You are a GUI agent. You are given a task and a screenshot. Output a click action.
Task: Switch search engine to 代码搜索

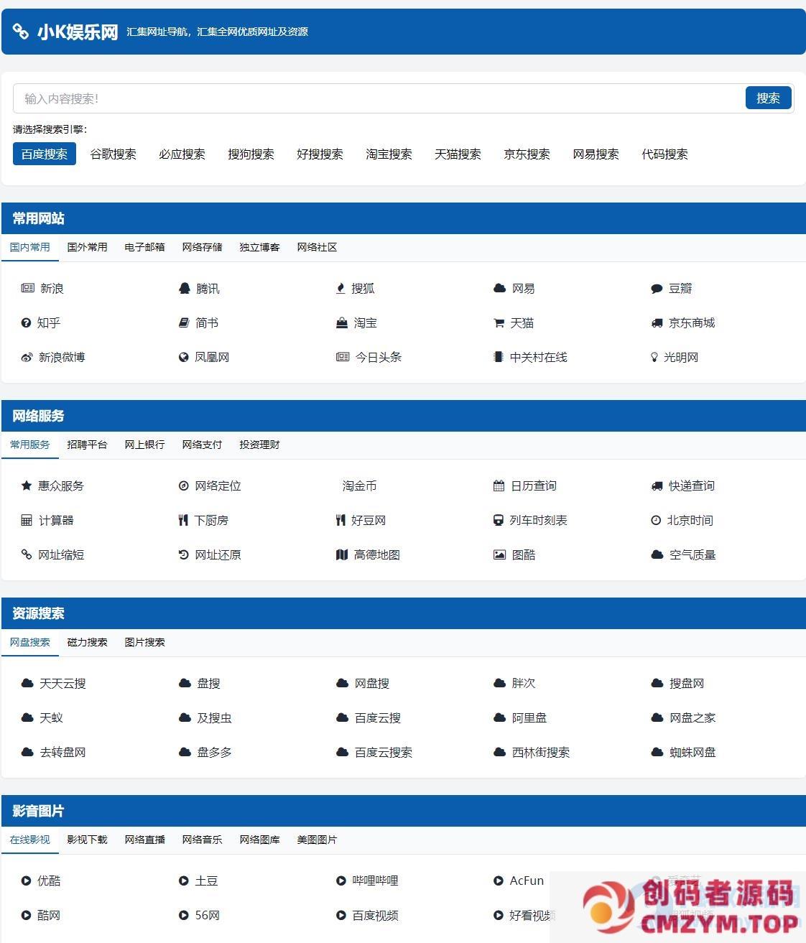click(664, 154)
